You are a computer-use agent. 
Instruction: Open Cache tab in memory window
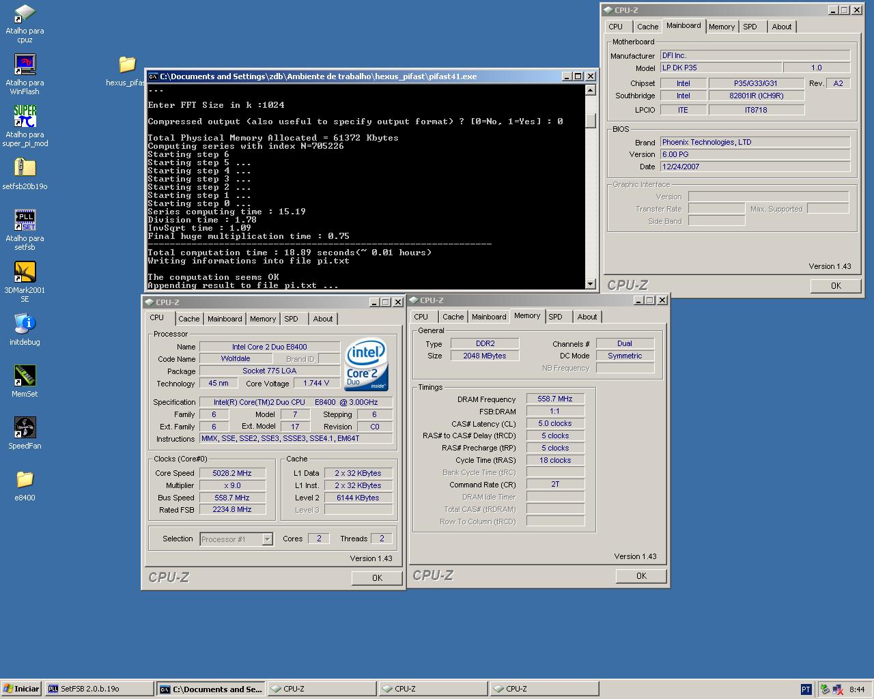[x=453, y=317]
